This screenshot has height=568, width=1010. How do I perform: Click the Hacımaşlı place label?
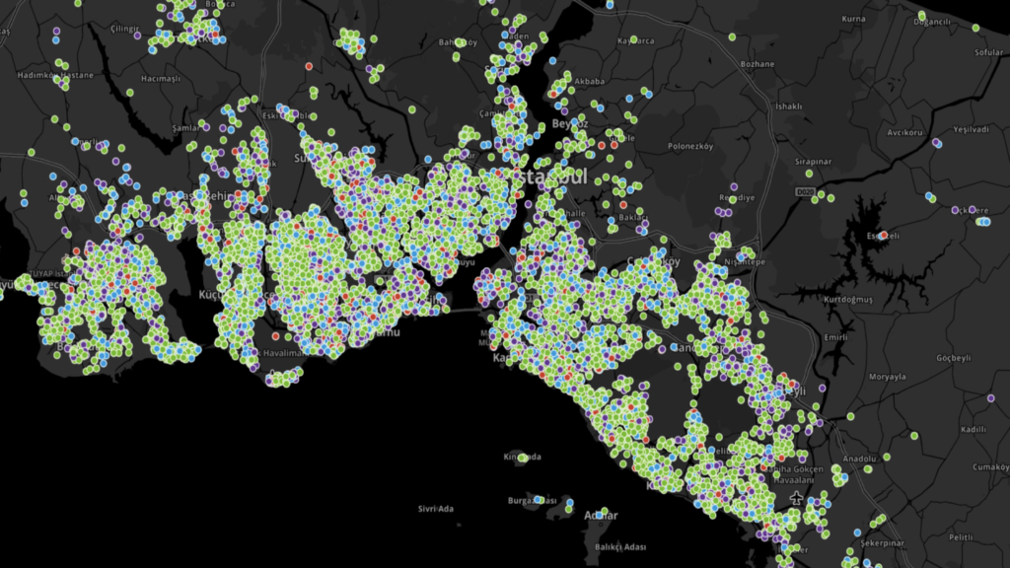(163, 78)
